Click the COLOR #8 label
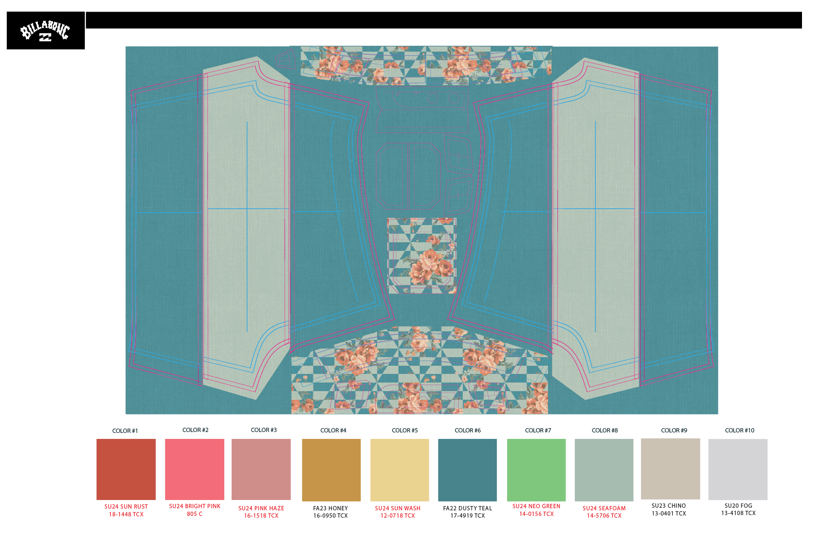Image resolution: width=836 pixels, height=534 pixels. pos(605,430)
